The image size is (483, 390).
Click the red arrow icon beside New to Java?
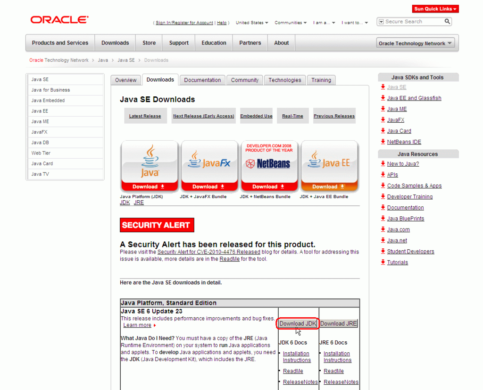point(383,163)
